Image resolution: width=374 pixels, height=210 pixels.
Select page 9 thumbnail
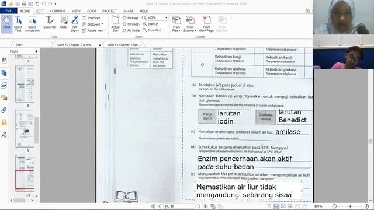[x=25, y=129]
